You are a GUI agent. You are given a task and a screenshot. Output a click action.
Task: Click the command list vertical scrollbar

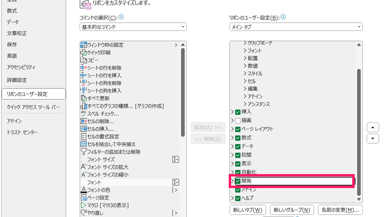tap(183, 92)
